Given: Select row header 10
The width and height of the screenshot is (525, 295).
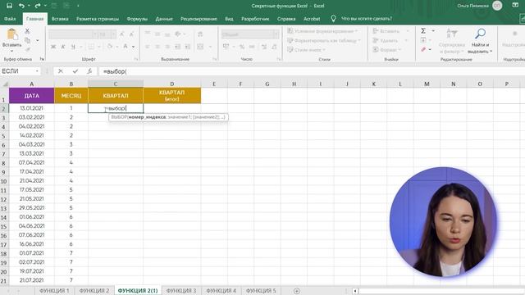Looking at the screenshot, I should [x=4, y=181].
